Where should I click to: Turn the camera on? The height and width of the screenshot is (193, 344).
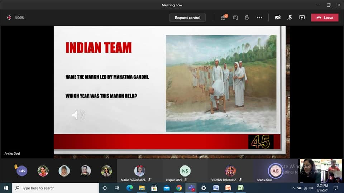[x=278, y=18]
